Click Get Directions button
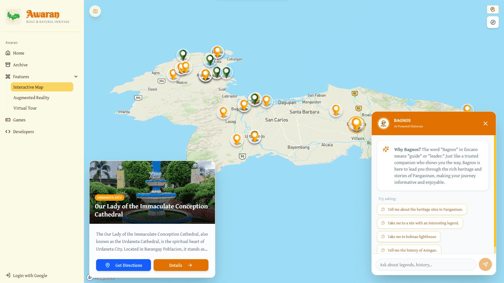The height and width of the screenshot is (283, 504). point(123,265)
